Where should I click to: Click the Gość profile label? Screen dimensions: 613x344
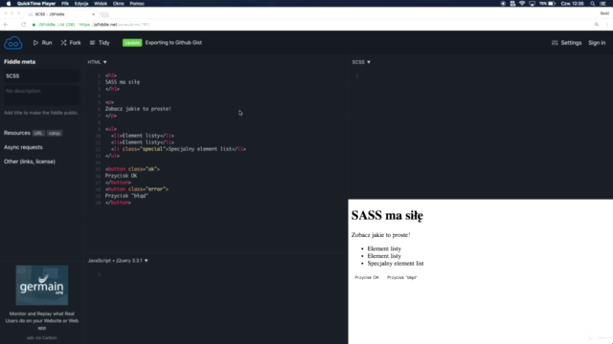click(604, 13)
